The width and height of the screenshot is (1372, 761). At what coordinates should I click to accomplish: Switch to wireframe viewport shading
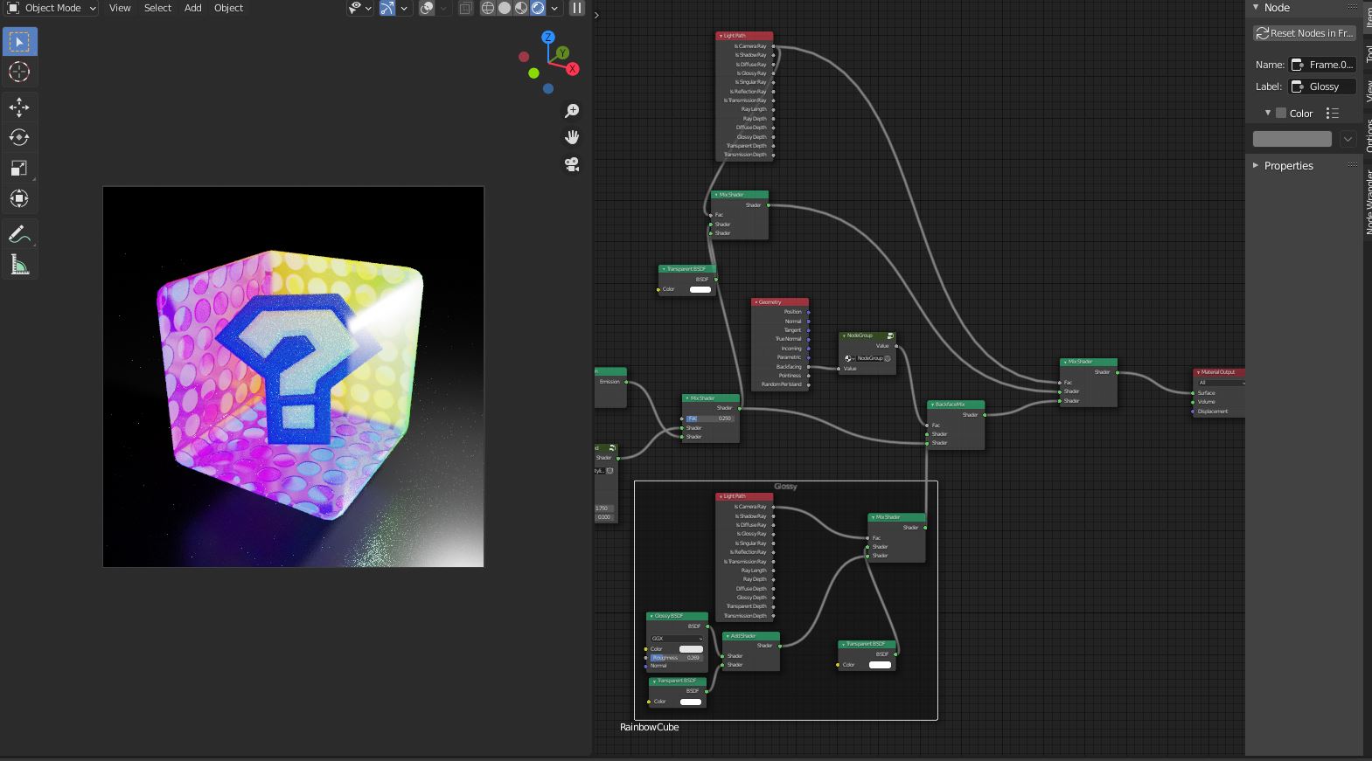(488, 8)
